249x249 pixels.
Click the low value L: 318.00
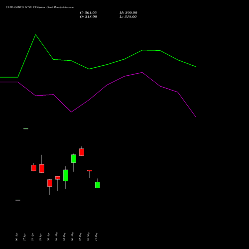128,17
